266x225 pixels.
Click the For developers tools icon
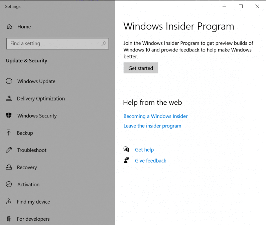[9, 219]
